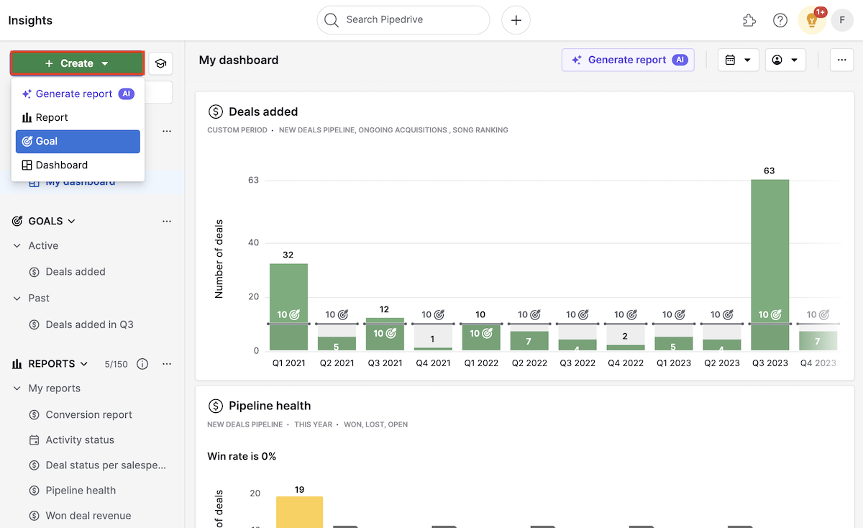Click Generate report AI button in header
This screenshot has height=528, width=863.
pos(628,60)
